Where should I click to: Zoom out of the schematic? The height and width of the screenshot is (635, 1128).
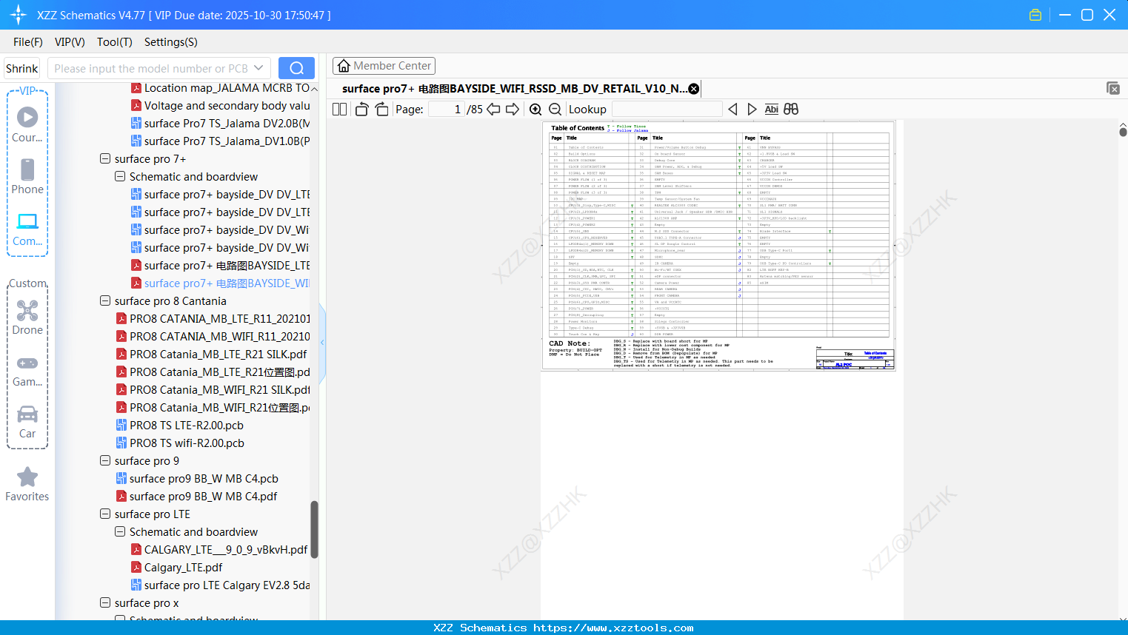pos(555,109)
